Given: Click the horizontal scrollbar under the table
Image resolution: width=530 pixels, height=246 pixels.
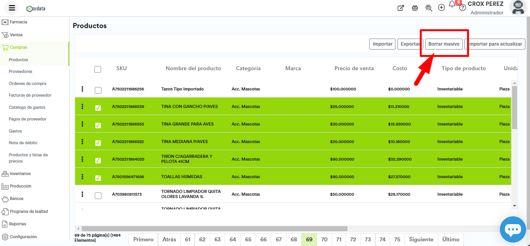Looking at the screenshot, I should click(x=214, y=228).
